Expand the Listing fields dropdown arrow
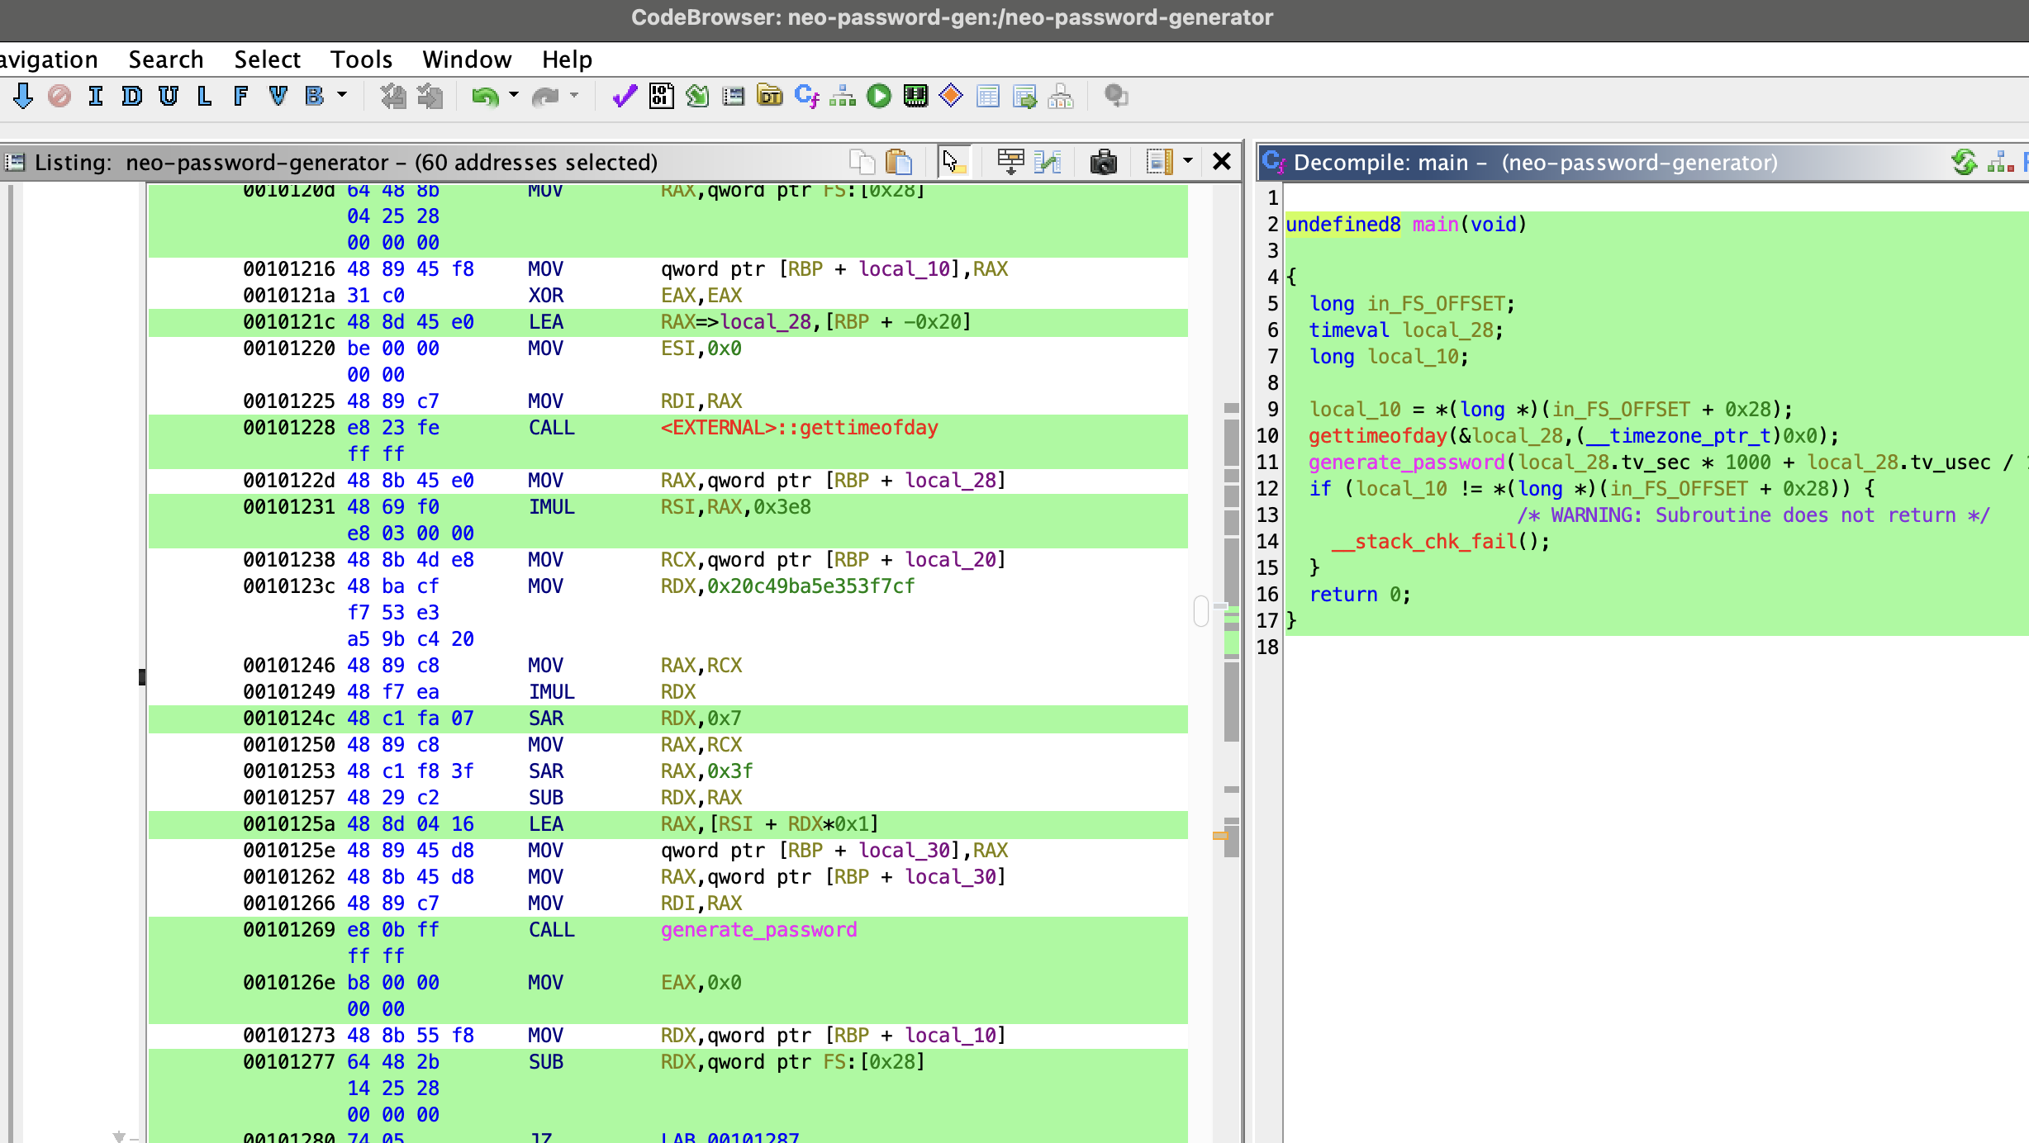 point(1188,160)
